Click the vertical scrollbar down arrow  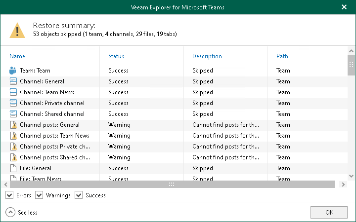coord(351,176)
